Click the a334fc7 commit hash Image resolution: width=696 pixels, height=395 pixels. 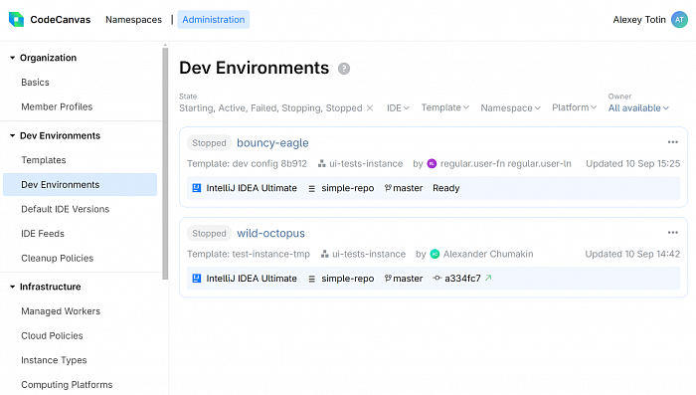coord(462,279)
